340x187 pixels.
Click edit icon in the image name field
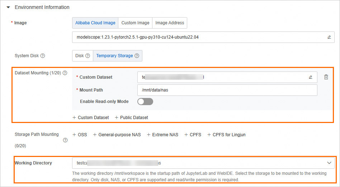[x=329, y=37]
